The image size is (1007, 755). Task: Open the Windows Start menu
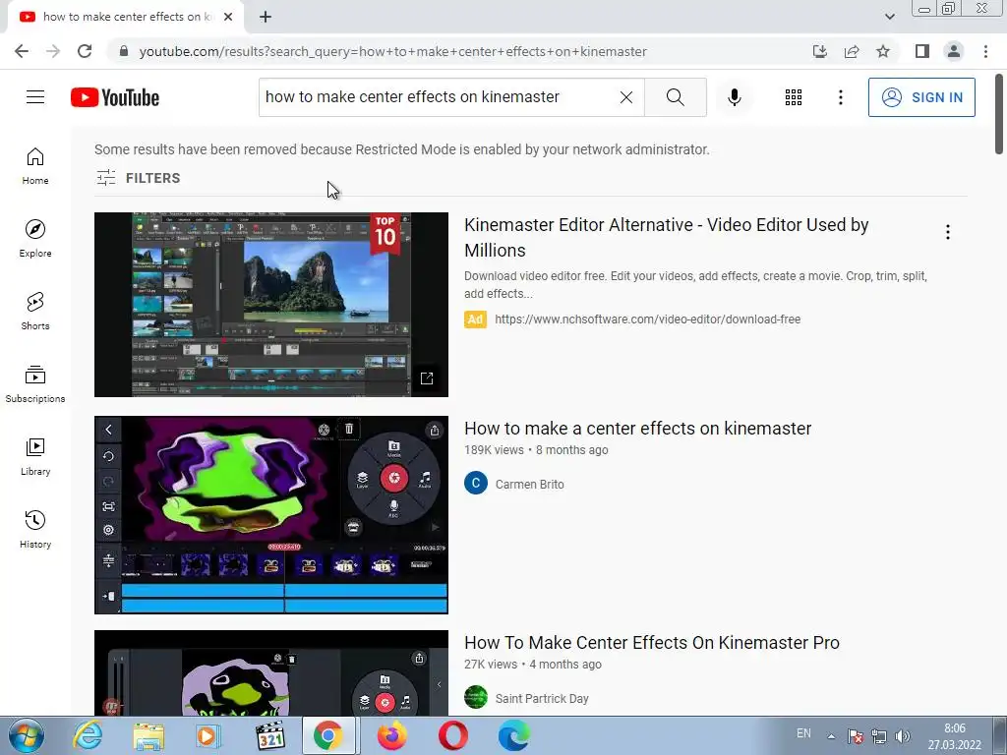tap(25, 736)
